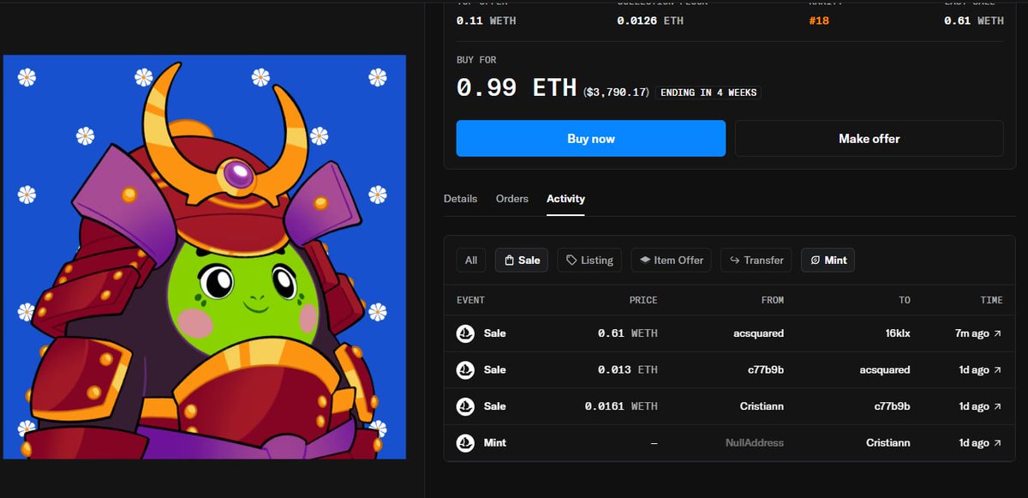Toggle the Listing filter chip

(589, 260)
